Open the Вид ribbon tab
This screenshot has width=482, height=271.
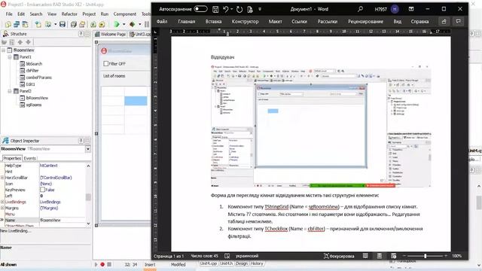(397, 22)
